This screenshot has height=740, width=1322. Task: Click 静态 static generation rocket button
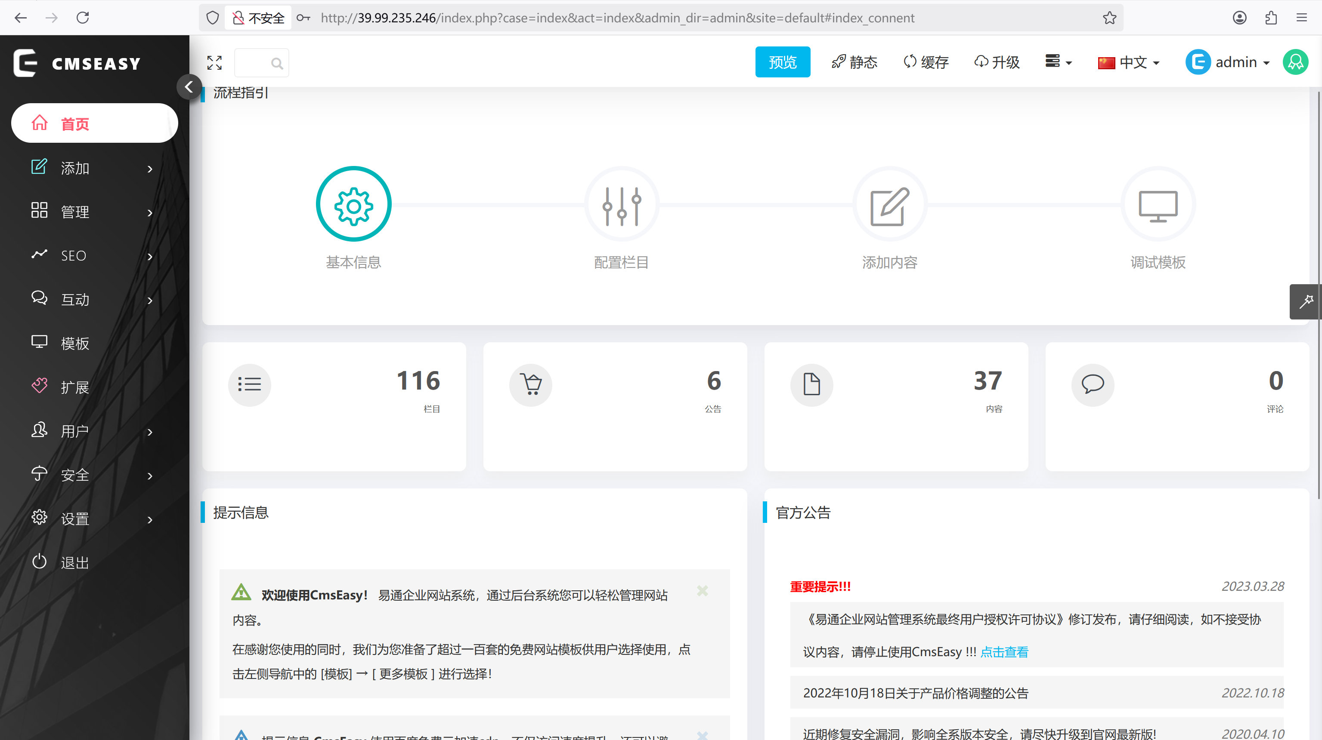point(855,62)
